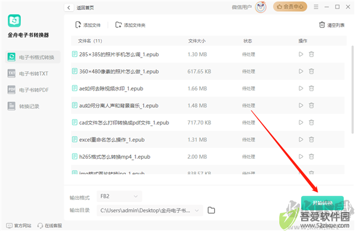
Task: Click 添加文件夹 to add folder
Action: click(130, 25)
